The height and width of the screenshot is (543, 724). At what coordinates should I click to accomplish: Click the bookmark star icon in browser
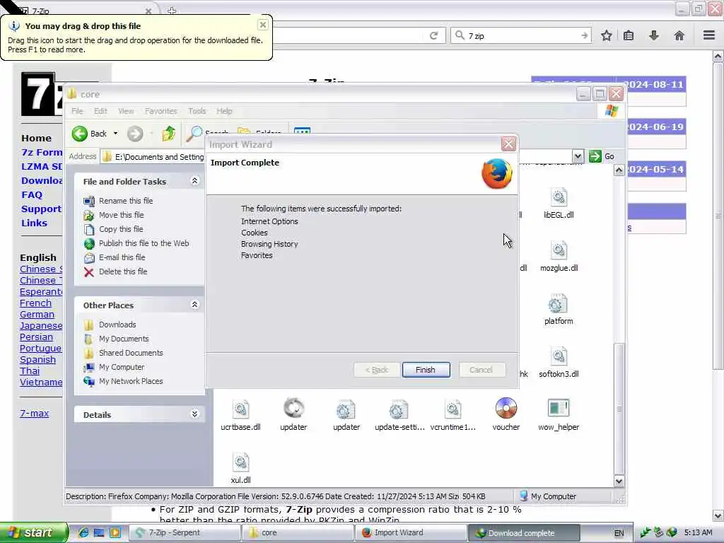(x=606, y=35)
